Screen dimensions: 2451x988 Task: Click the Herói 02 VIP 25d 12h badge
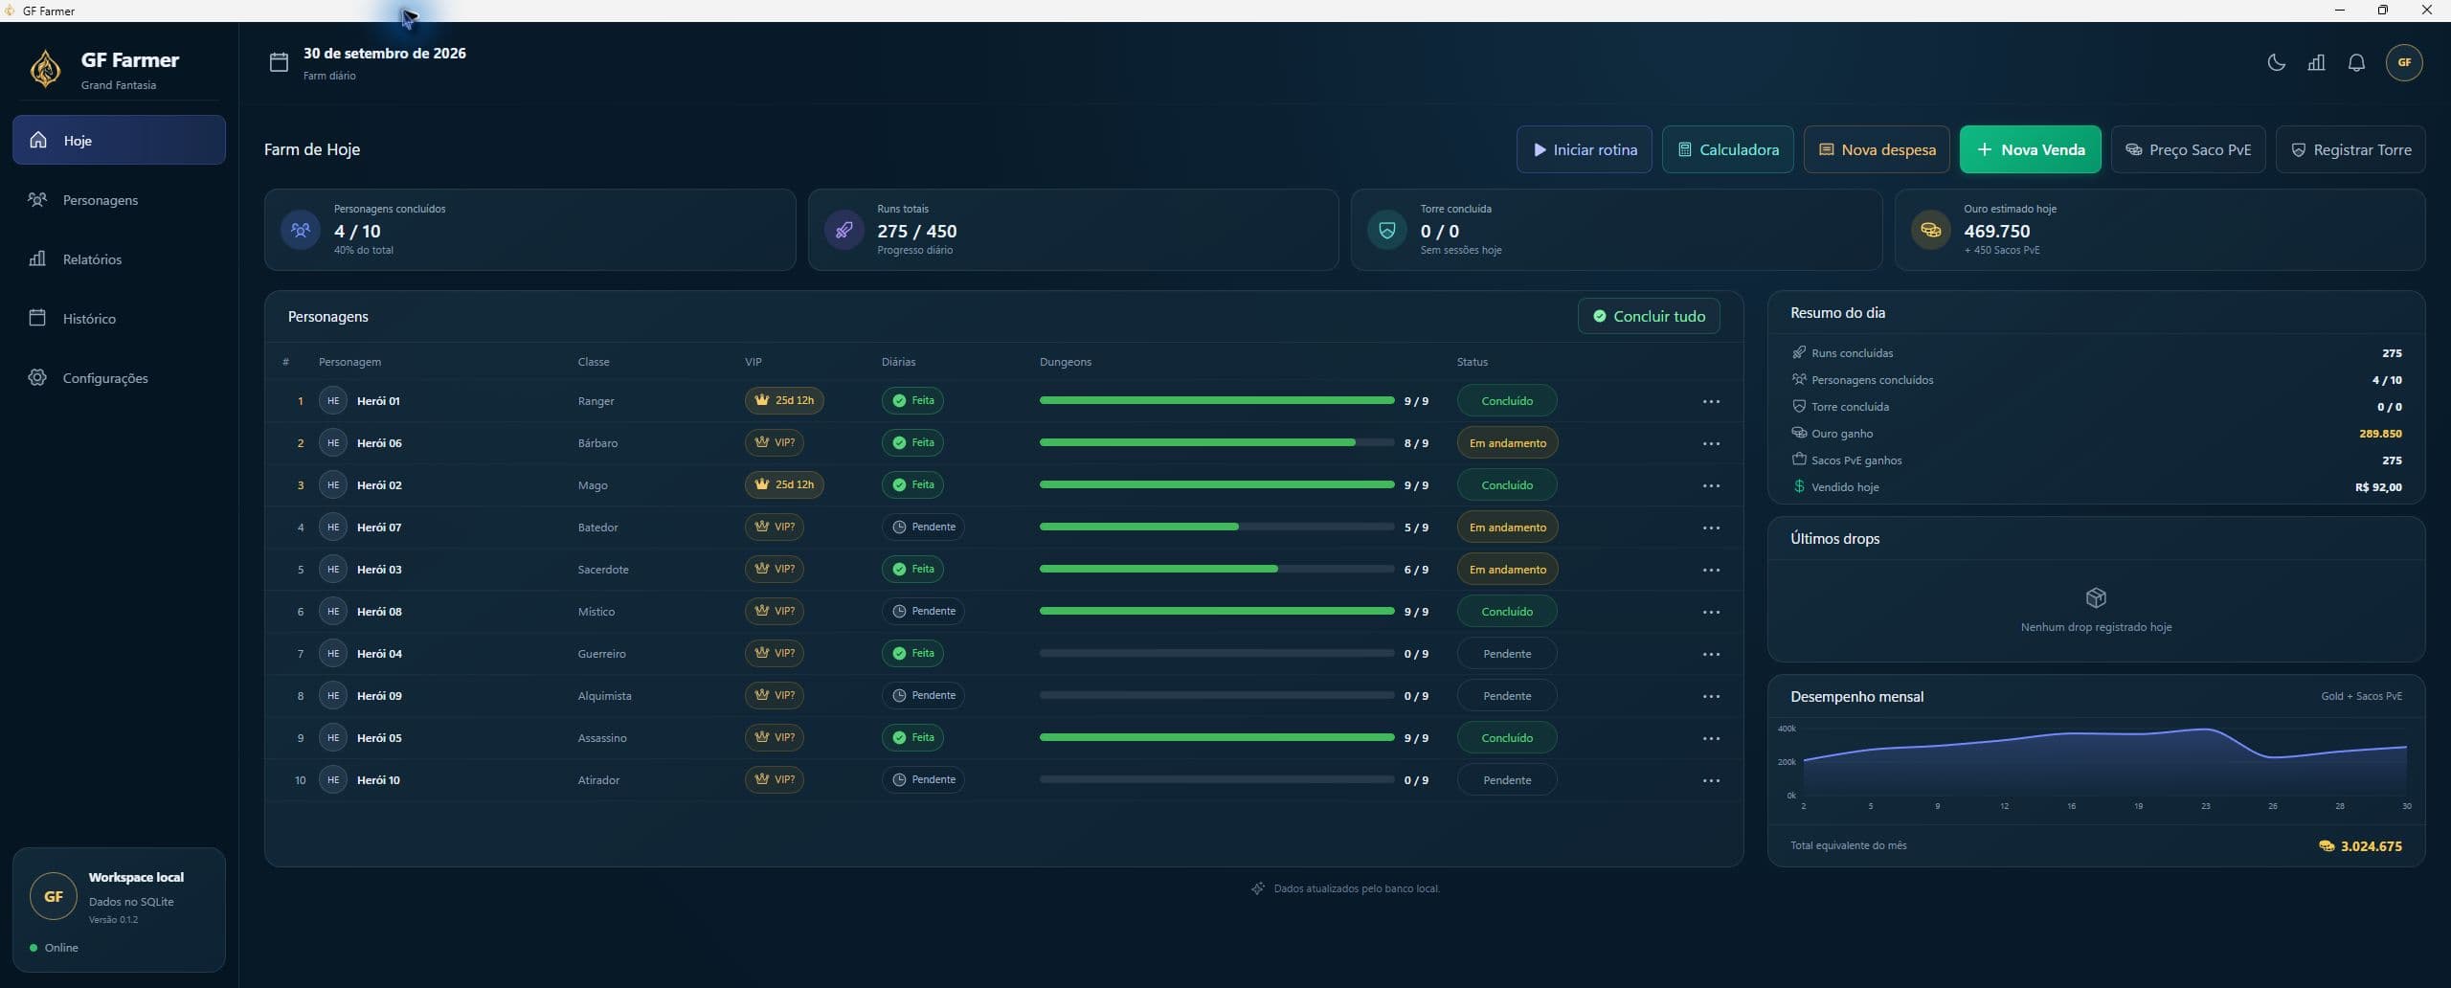784,484
